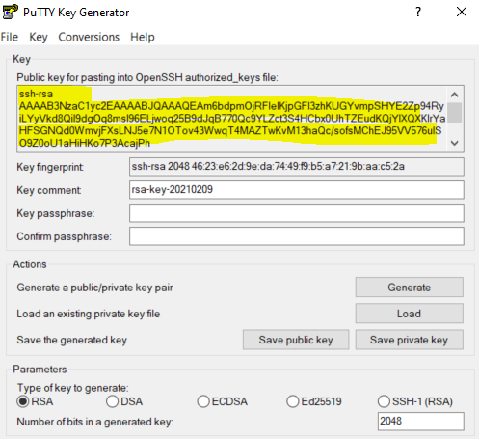479x439 pixels.
Task: Open the Conversions menu
Action: point(89,37)
